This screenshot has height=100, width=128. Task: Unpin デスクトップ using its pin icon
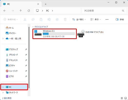click(26, 49)
